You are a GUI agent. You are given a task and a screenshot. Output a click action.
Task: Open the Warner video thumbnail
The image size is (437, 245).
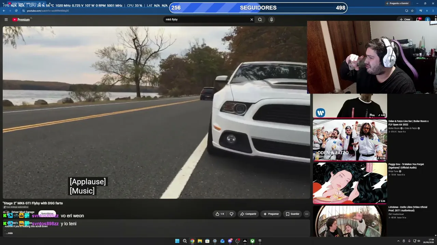tap(350, 106)
